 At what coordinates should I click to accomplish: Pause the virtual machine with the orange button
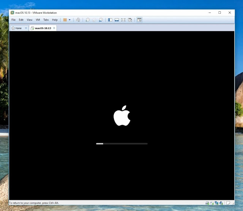pyautogui.click(x=65, y=20)
